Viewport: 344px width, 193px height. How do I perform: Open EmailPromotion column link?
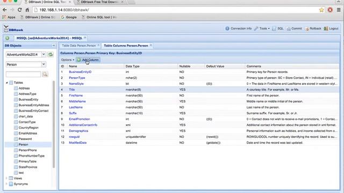[x=80, y=119]
